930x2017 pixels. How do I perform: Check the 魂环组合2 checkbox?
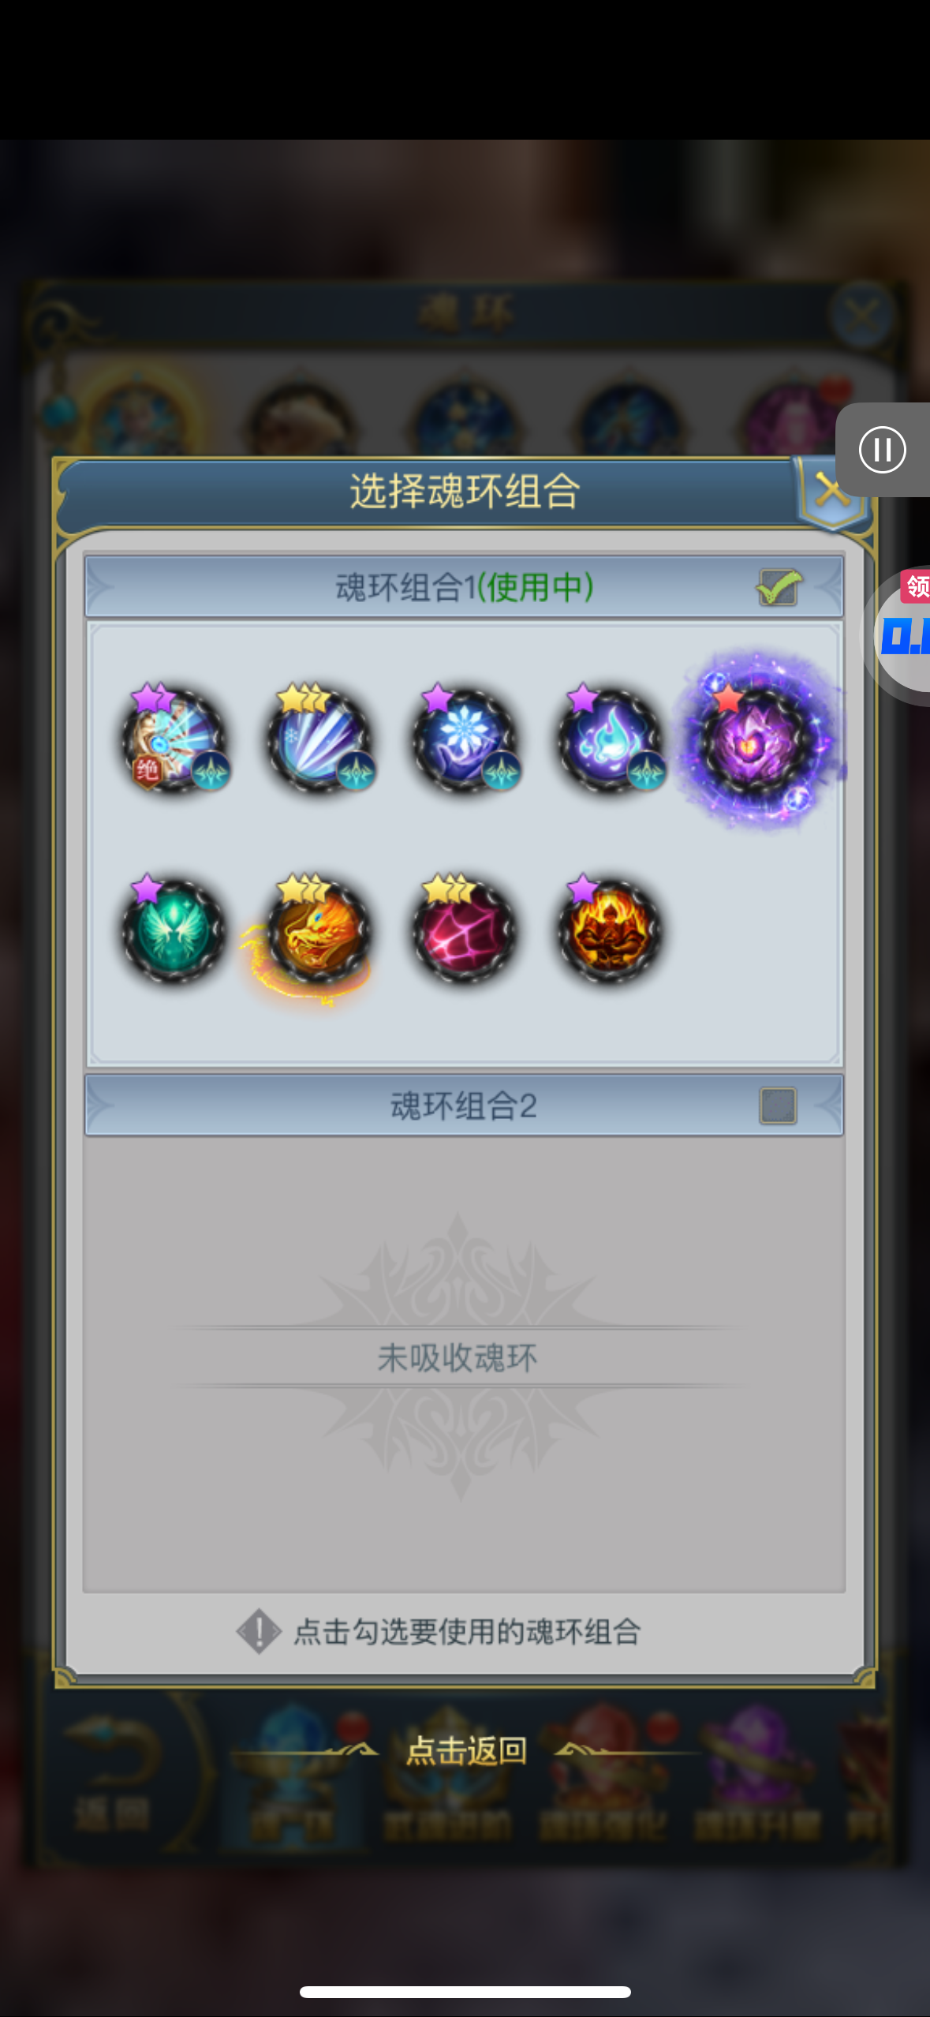click(778, 1106)
